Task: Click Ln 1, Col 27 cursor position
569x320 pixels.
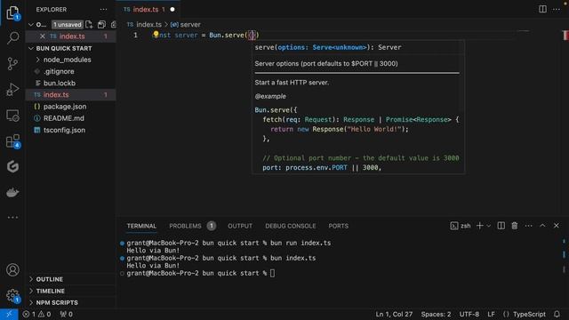Action: click(394, 314)
